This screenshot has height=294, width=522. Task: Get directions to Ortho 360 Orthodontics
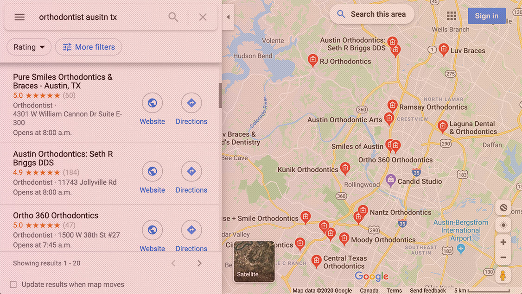(191, 230)
